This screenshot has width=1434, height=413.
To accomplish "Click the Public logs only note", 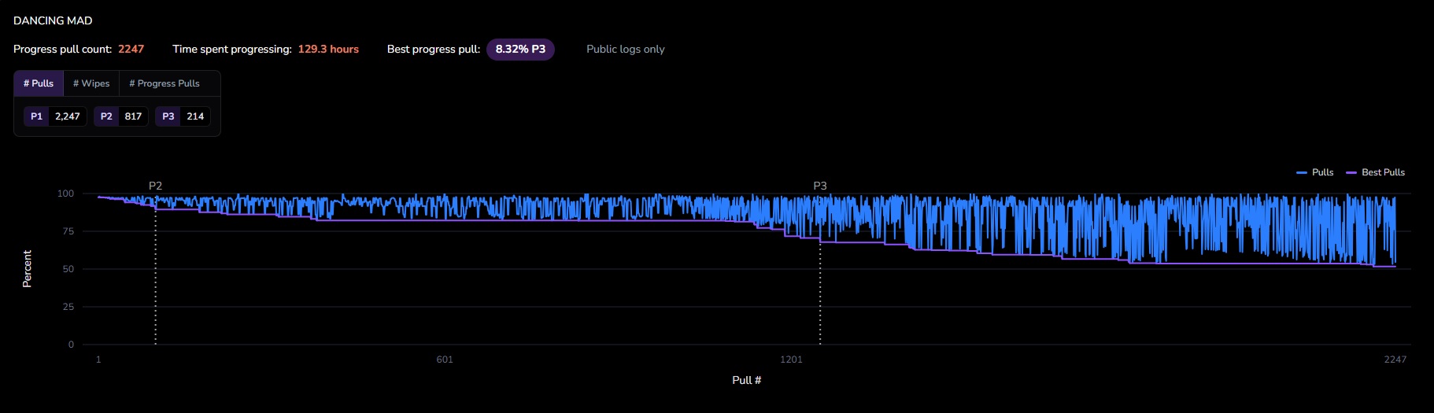I will [626, 49].
